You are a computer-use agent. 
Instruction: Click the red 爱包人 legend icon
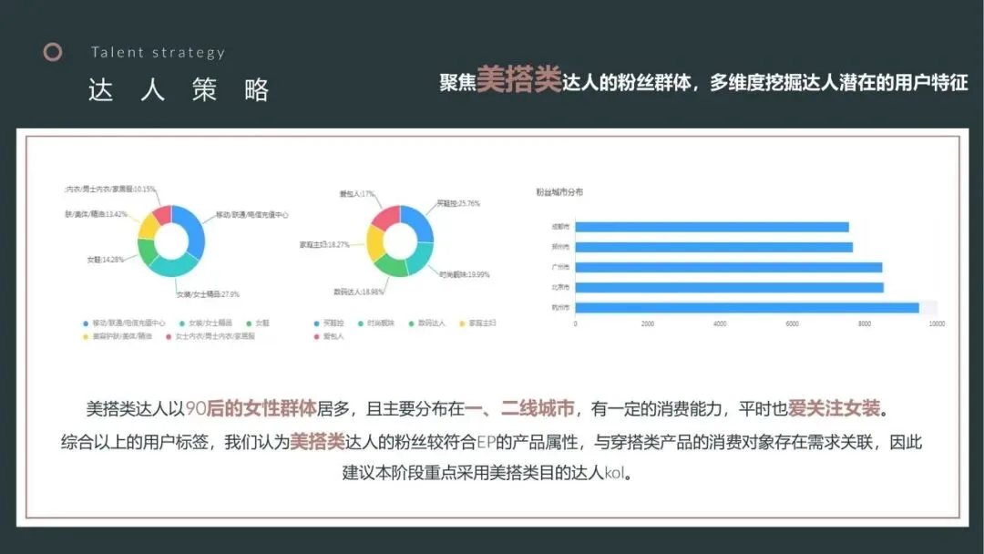(314, 338)
